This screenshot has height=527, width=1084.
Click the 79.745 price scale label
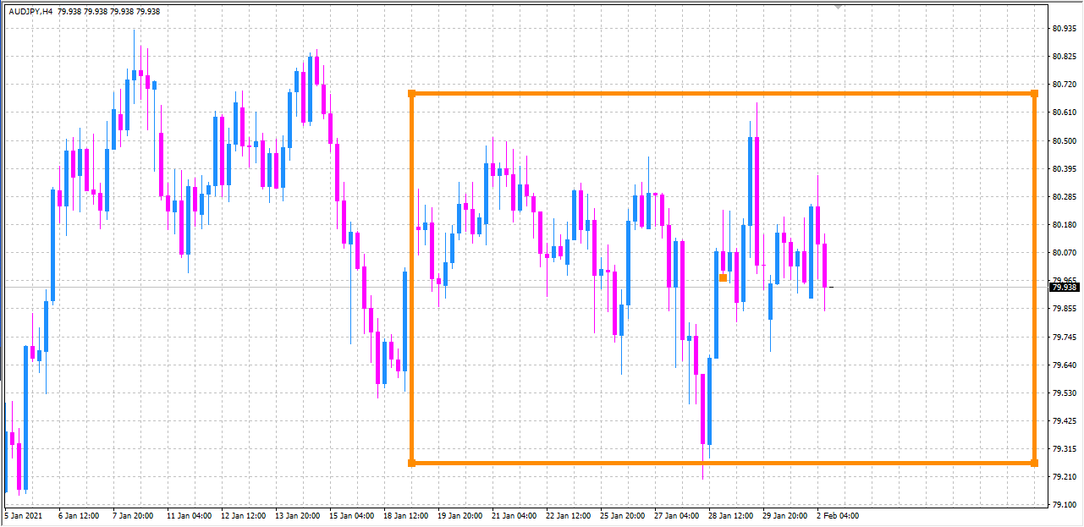[x=1064, y=338]
